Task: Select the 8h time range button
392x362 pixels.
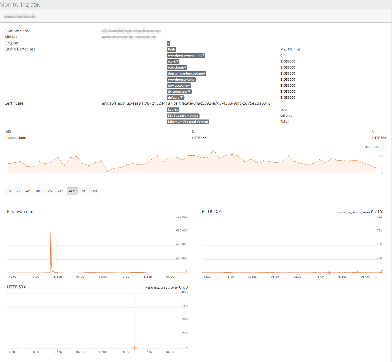Action: coord(38,191)
